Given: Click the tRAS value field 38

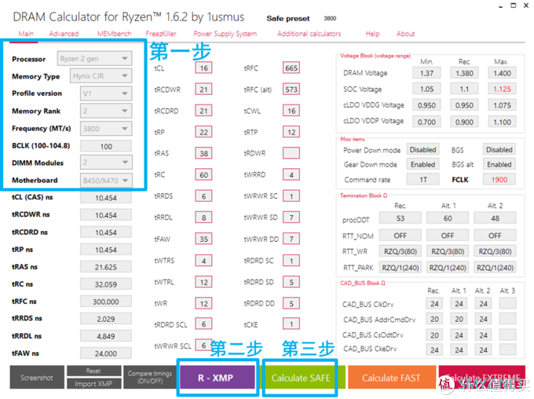Looking at the screenshot, I should coord(203,153).
